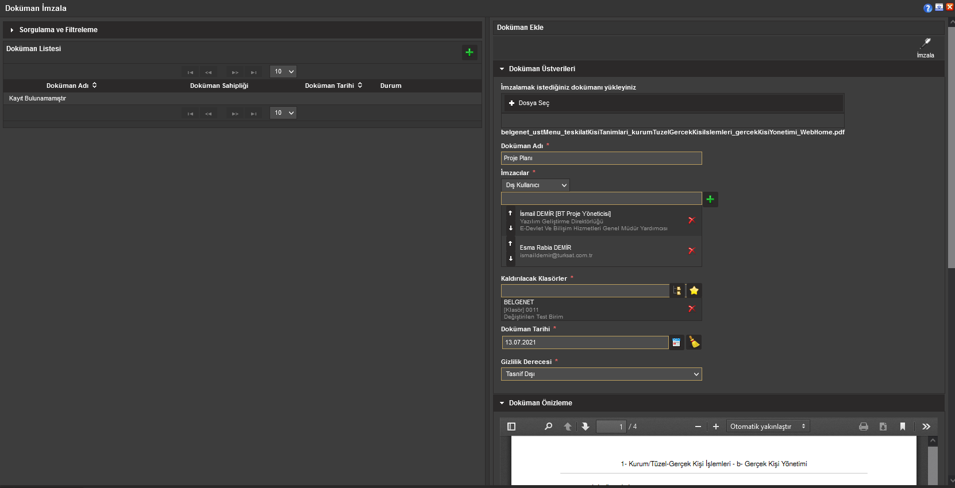This screenshot has width=955, height=488.
Task: Expand Sorgulama ve Filtreleme panel
Action: click(x=58, y=30)
